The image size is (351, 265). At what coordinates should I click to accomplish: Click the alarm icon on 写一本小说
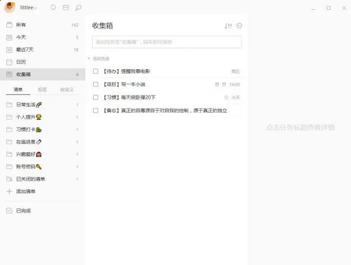point(224,84)
